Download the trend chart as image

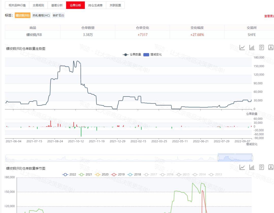pyautogui.click(x=271, y=48)
